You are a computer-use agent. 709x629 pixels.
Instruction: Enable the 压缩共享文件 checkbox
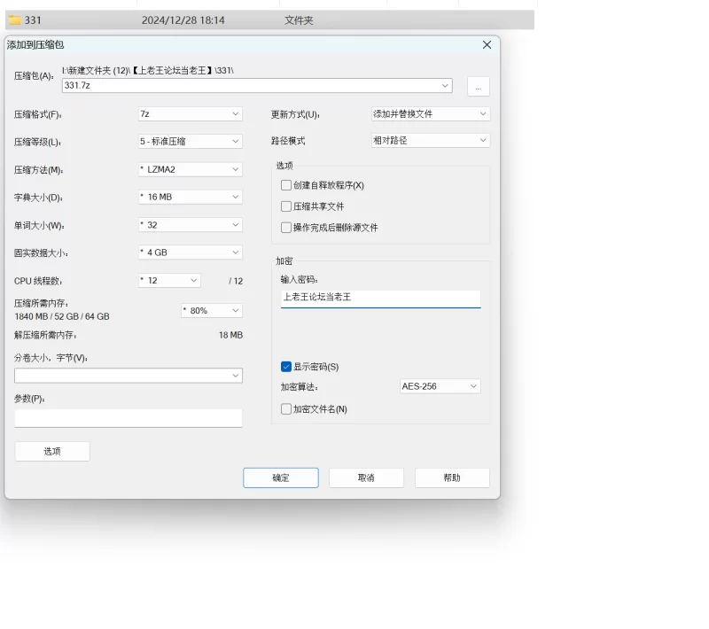[x=285, y=206]
